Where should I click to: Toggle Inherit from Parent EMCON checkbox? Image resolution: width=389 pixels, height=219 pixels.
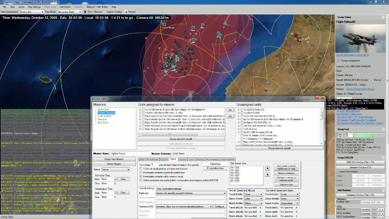click(337, 172)
